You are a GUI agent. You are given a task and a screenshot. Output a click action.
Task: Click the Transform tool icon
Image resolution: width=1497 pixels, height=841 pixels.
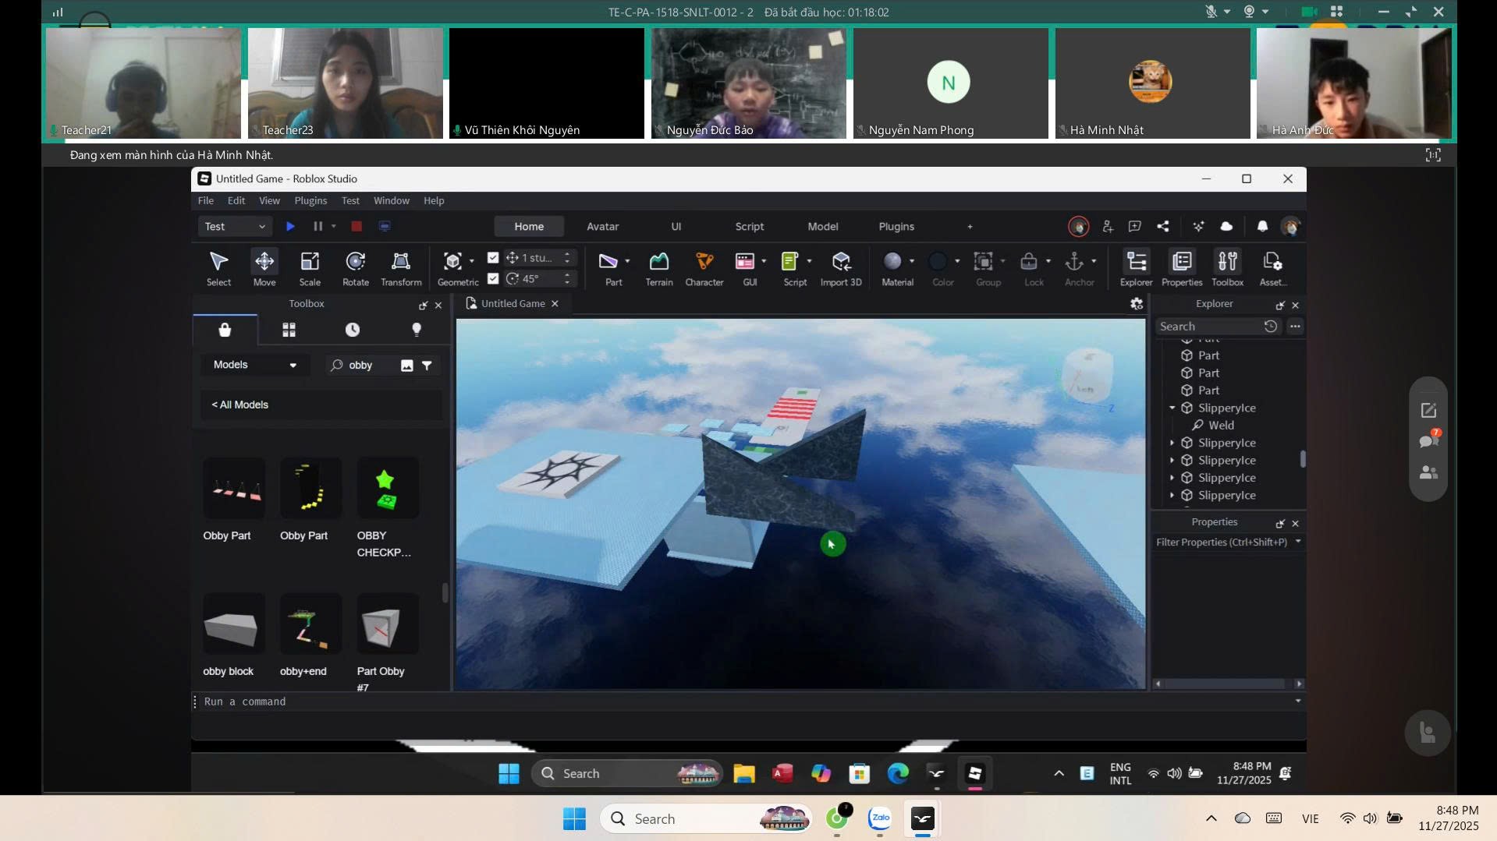401,267
